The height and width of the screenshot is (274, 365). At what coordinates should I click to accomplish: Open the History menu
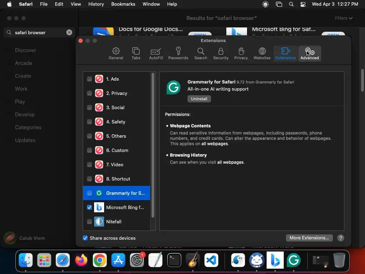point(96,4)
